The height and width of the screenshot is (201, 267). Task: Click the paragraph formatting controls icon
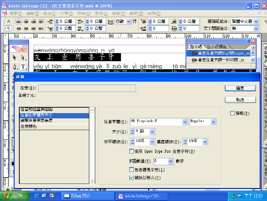[9, 28]
